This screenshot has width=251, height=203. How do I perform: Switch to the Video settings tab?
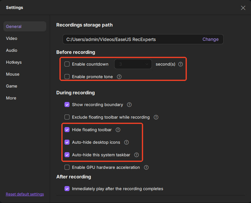point(12,39)
